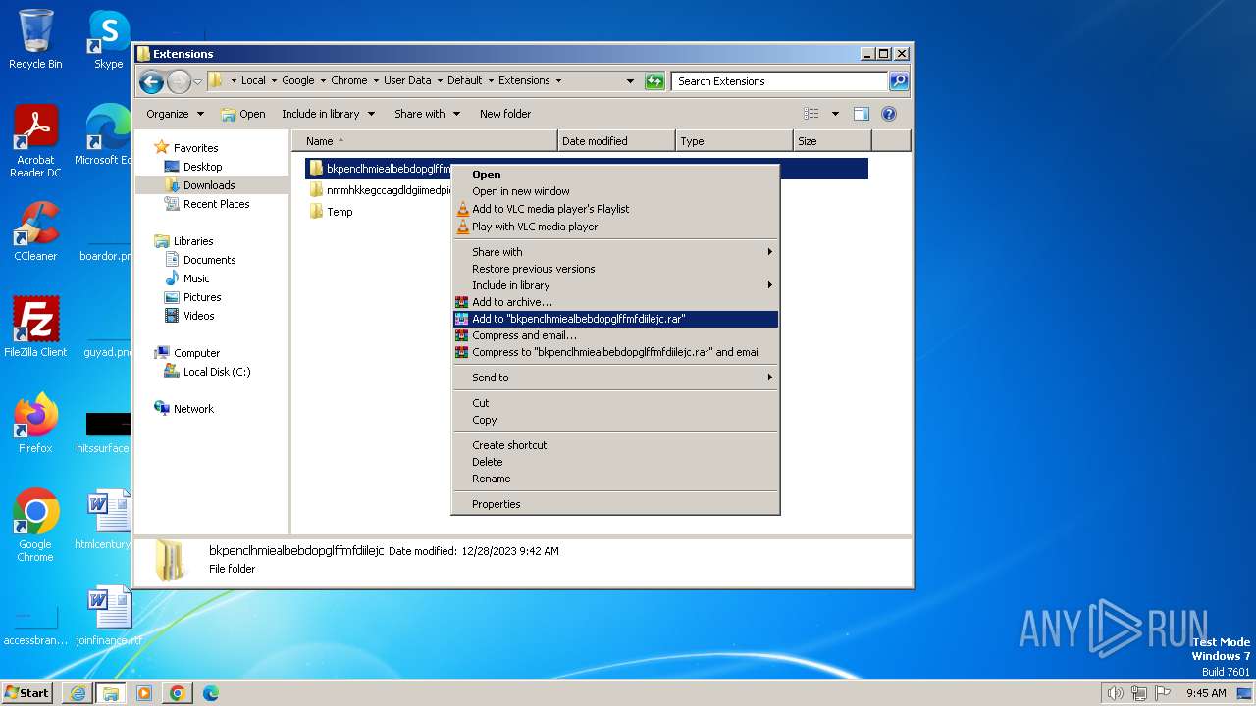Click the search magnifier icon
Image resolution: width=1256 pixels, height=706 pixels.
(x=898, y=81)
